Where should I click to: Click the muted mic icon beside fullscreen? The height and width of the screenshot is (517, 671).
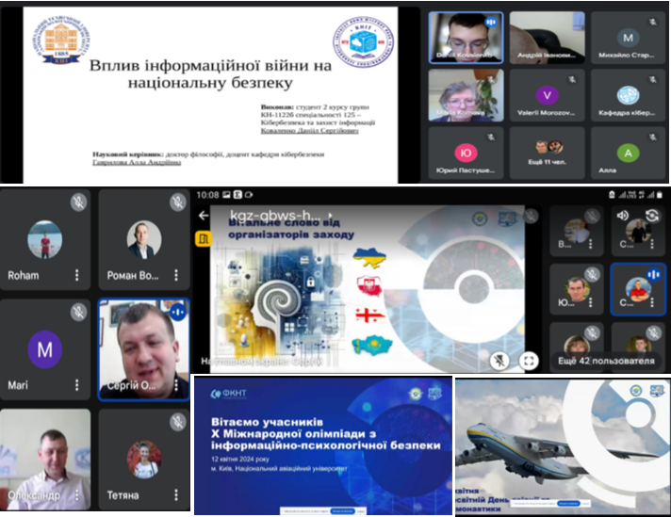click(500, 359)
